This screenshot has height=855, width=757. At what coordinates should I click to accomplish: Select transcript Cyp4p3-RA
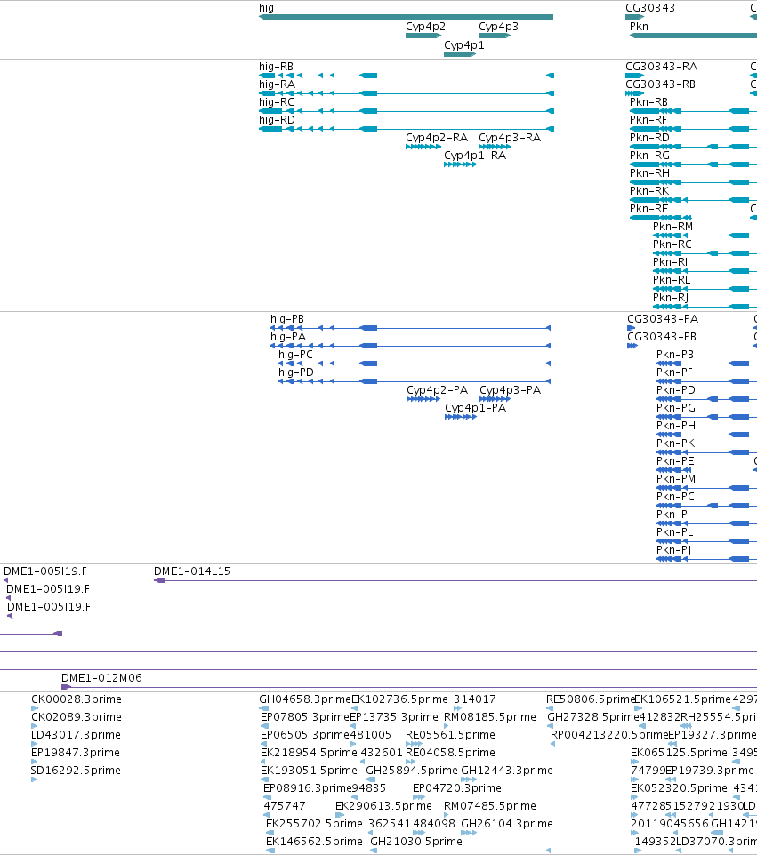point(510,138)
